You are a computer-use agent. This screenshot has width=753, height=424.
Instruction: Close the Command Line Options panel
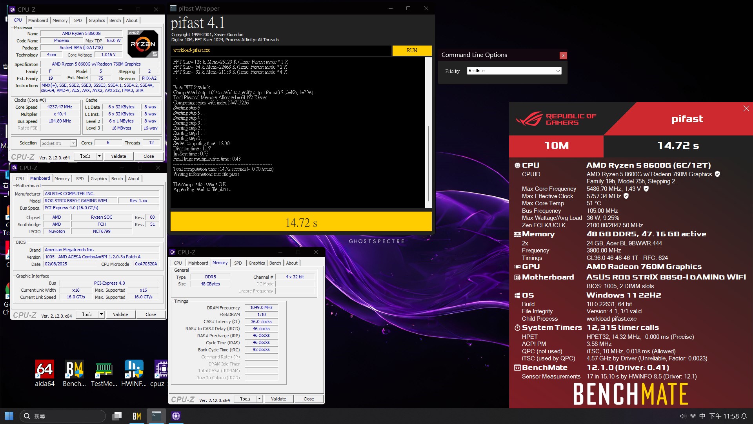(x=563, y=55)
